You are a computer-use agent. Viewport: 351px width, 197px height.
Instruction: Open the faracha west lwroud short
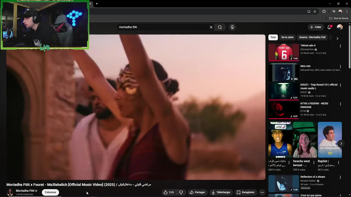(x=305, y=140)
